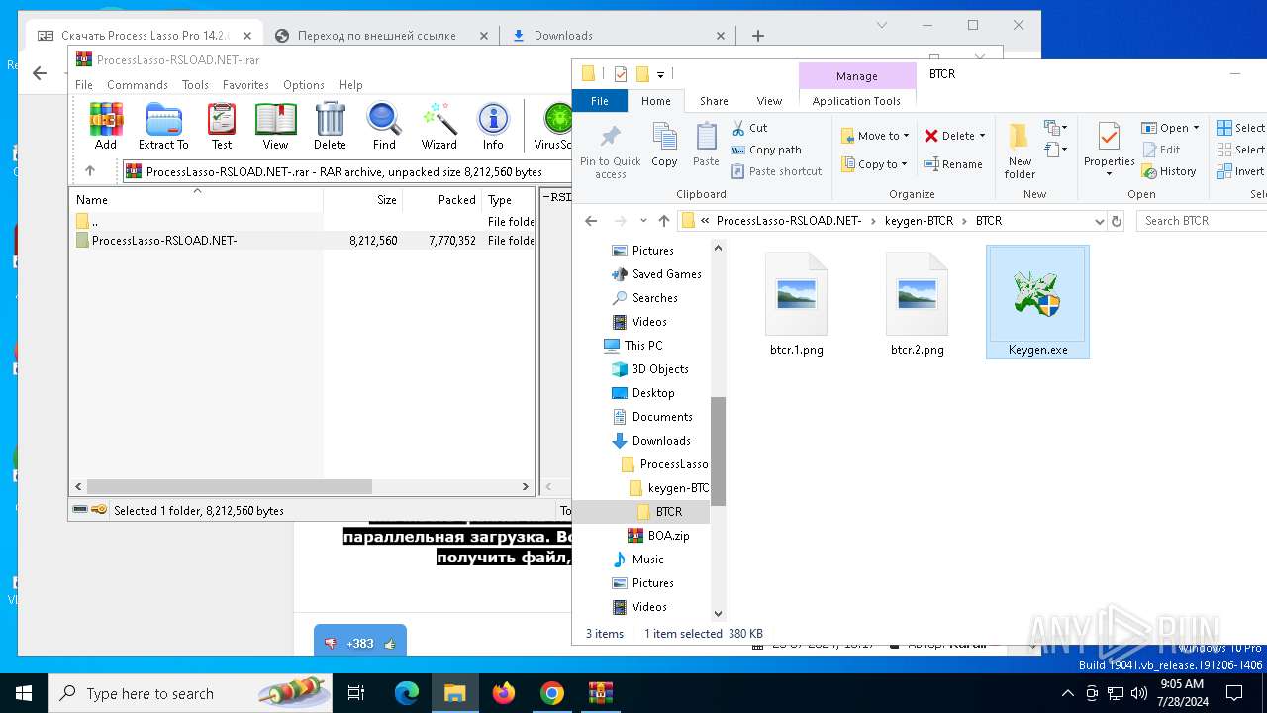Viewport: 1267px width, 713px height.
Task: Launch Firefox from the taskbar
Action: click(x=504, y=693)
